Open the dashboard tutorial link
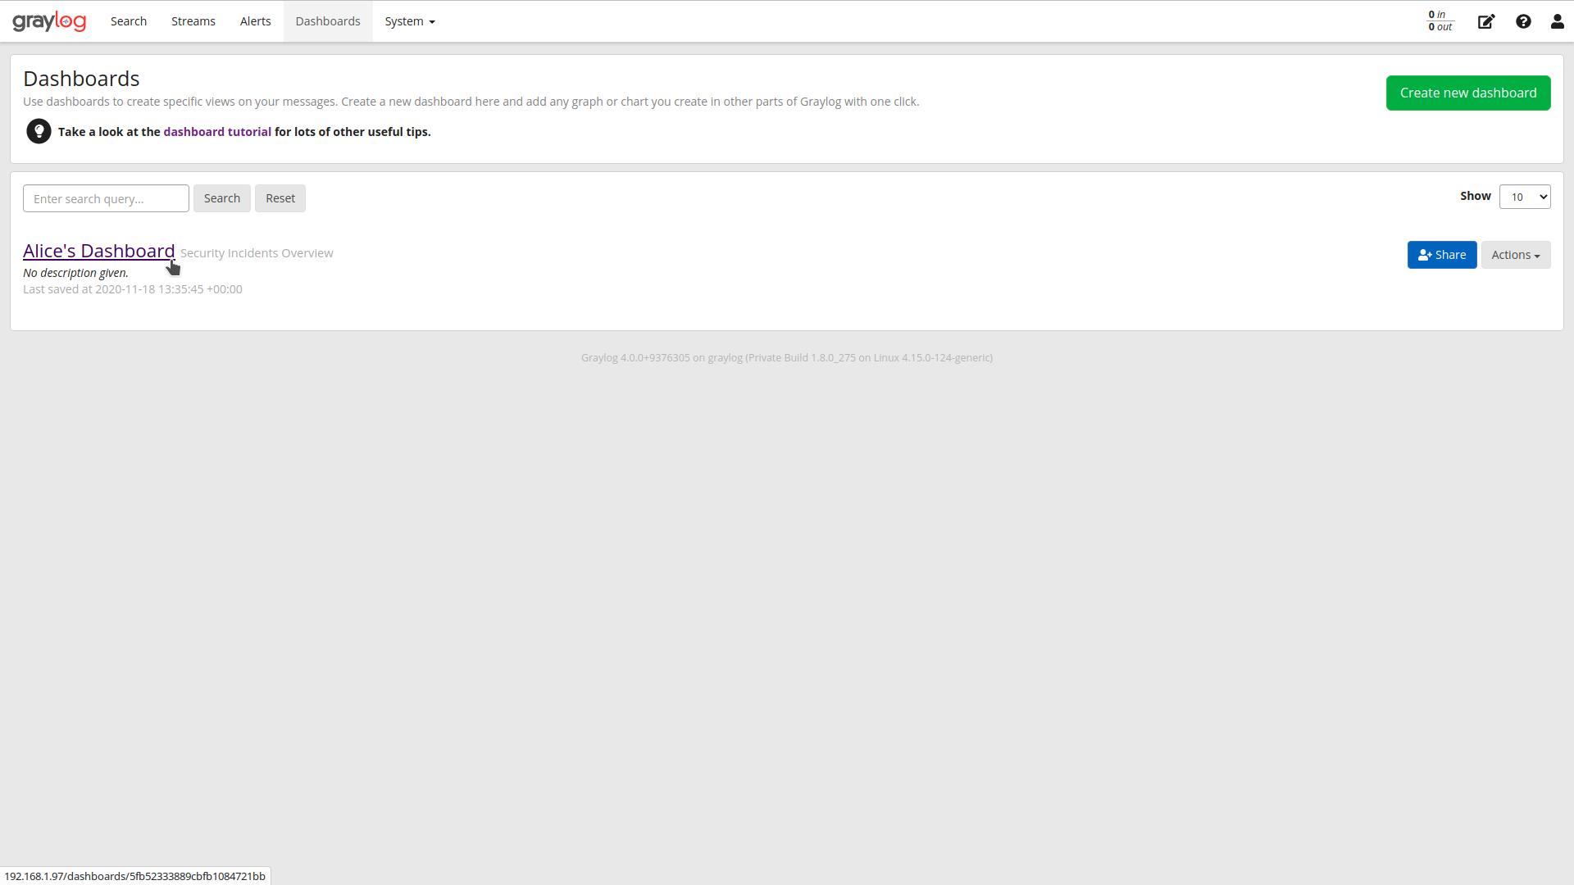 pyautogui.click(x=217, y=131)
